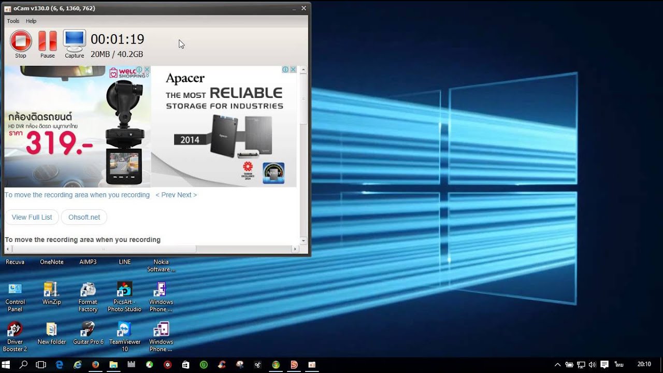
Task: Select the WinZip desktop icon
Action: tap(51, 294)
